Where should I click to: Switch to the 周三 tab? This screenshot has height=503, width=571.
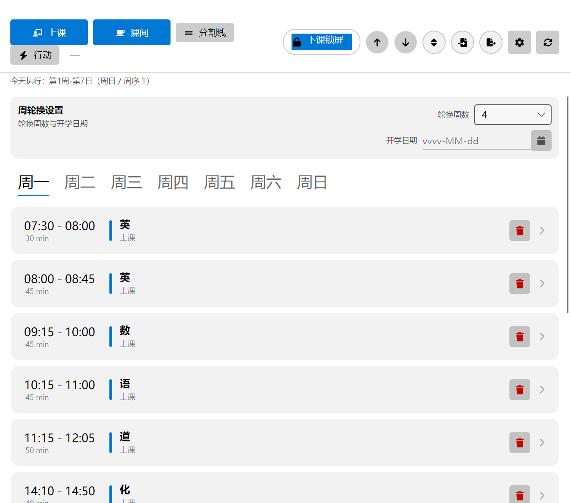pyautogui.click(x=126, y=183)
